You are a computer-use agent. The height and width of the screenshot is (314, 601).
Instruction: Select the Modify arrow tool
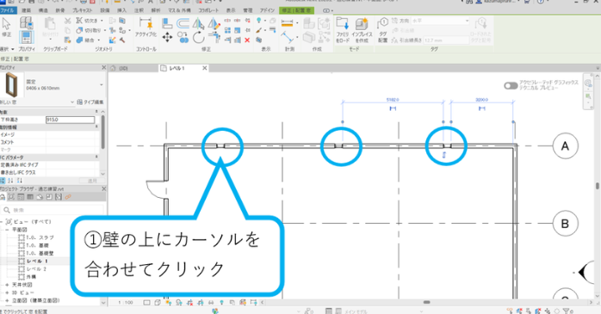coord(6,24)
